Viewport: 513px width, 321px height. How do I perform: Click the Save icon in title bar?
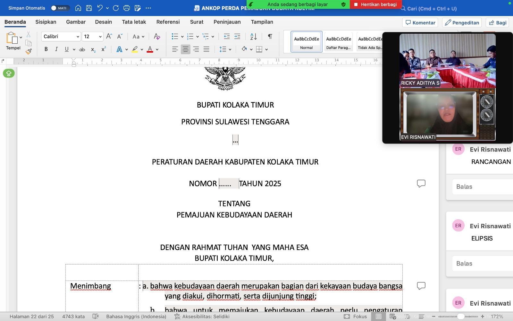coord(89,8)
